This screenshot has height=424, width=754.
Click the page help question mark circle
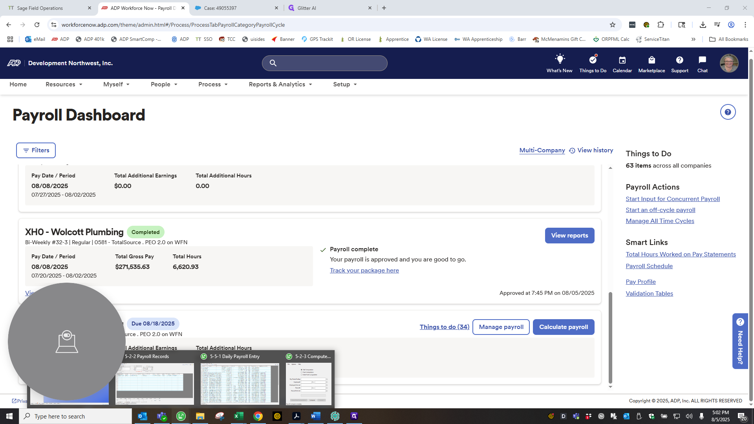(x=728, y=112)
